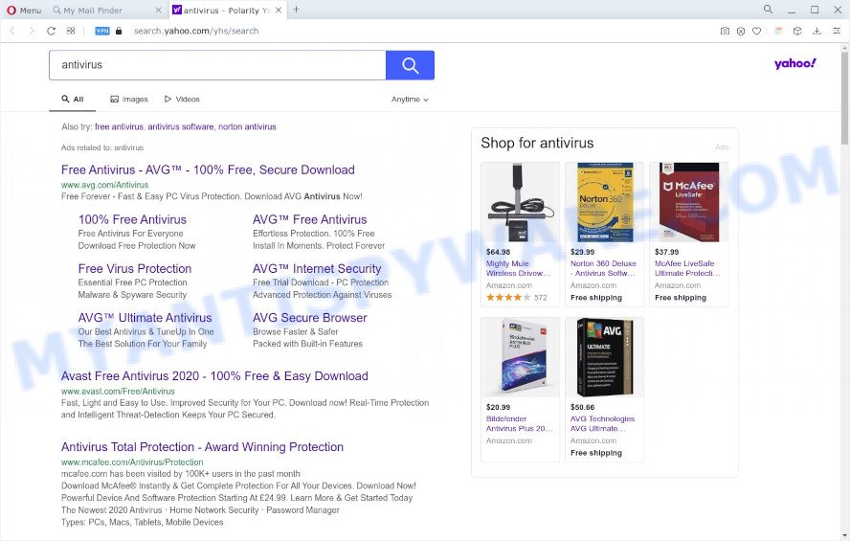Click the Bitdefender Antivirus Plus product image

tap(520, 357)
